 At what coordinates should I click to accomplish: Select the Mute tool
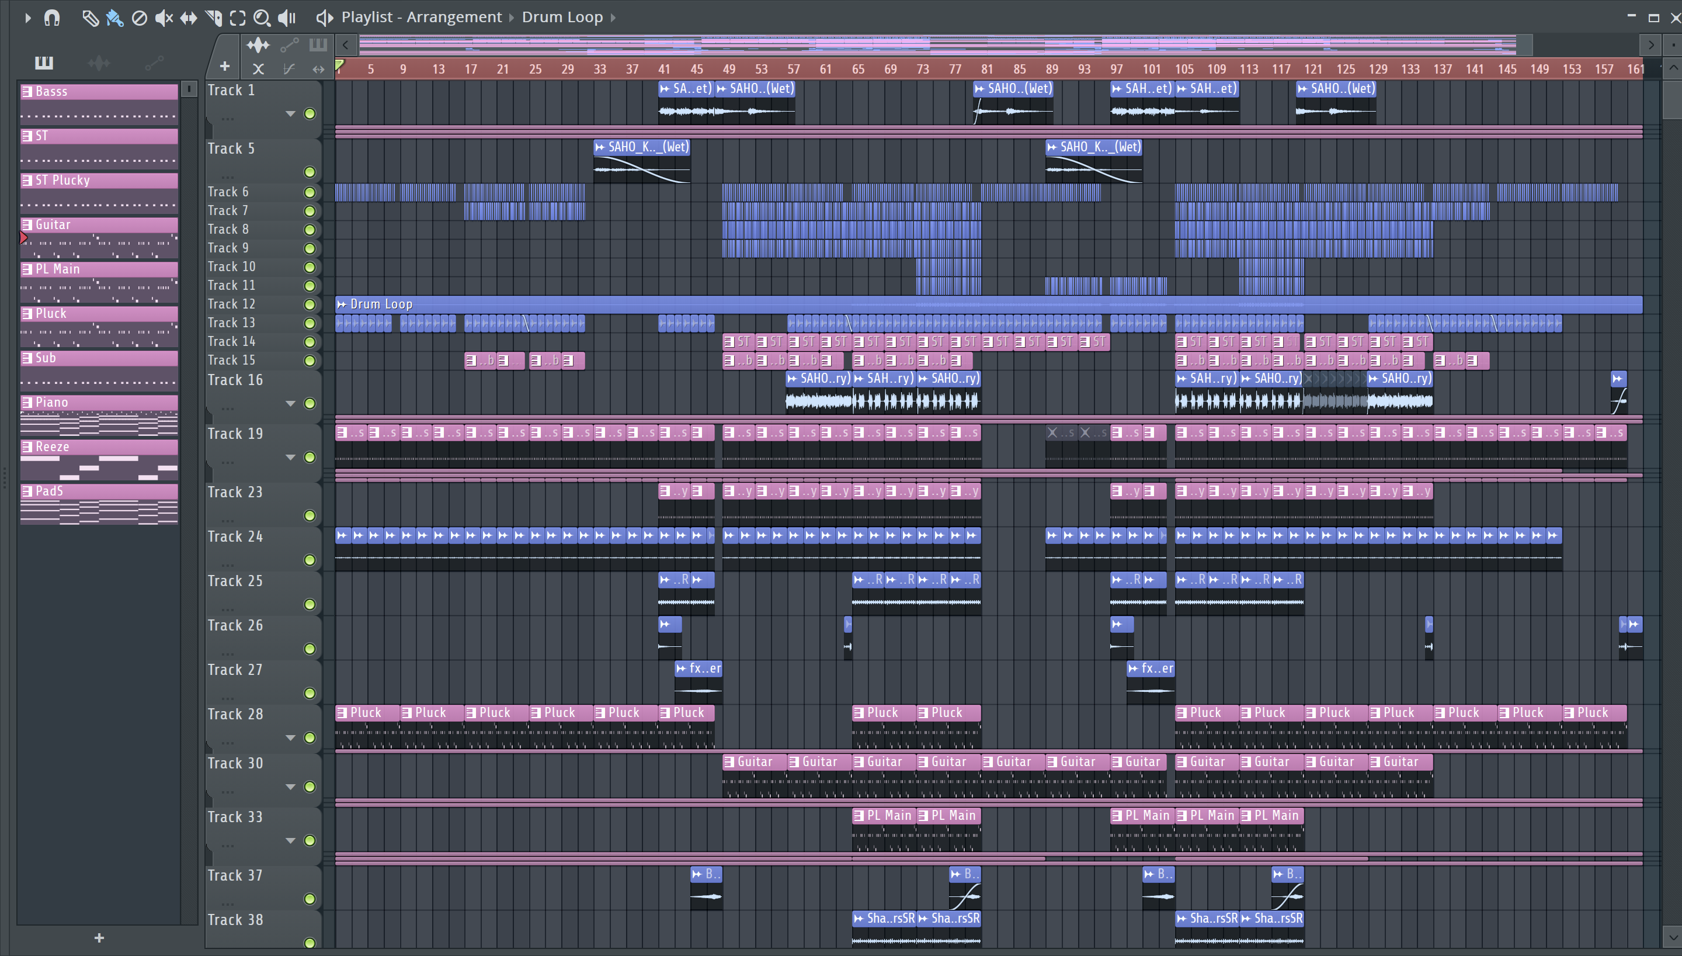[x=164, y=18]
